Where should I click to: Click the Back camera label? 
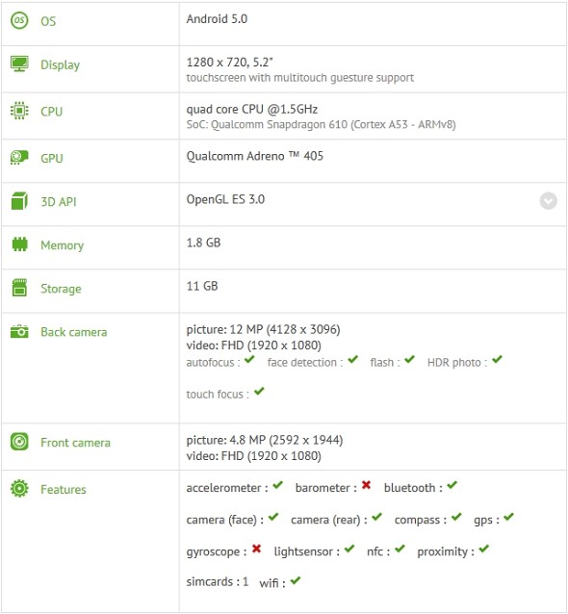73,332
